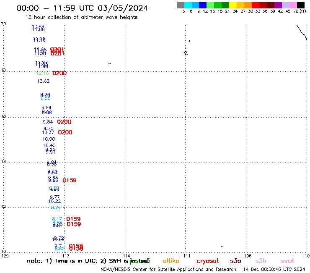Click the red time label 0200 beside 12.10
310x273 pixels.
pyautogui.click(x=59, y=73)
